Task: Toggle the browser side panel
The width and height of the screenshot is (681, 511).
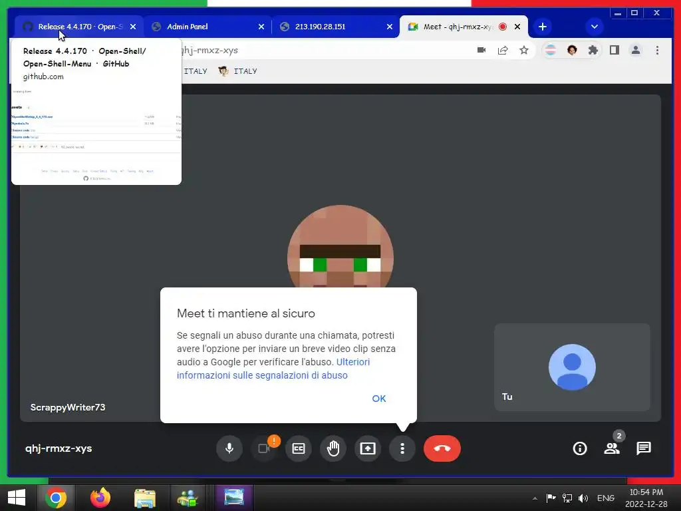Action: 614,50
